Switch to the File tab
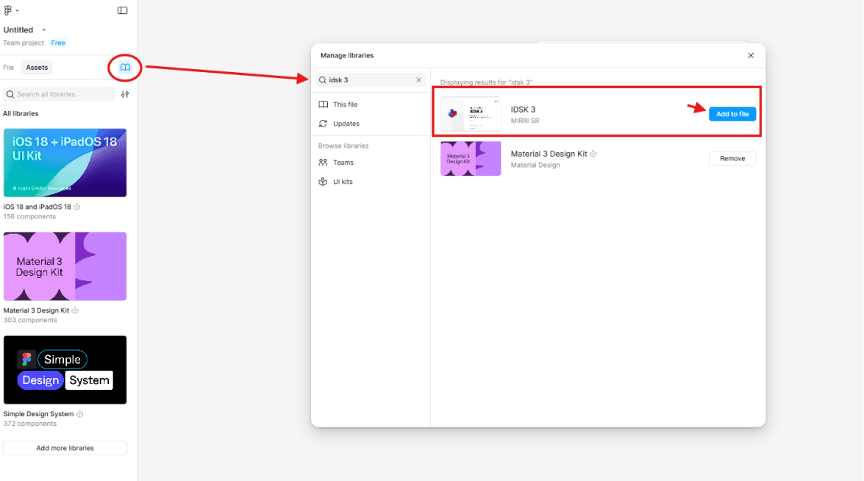This screenshot has height=481, width=864. coord(8,68)
